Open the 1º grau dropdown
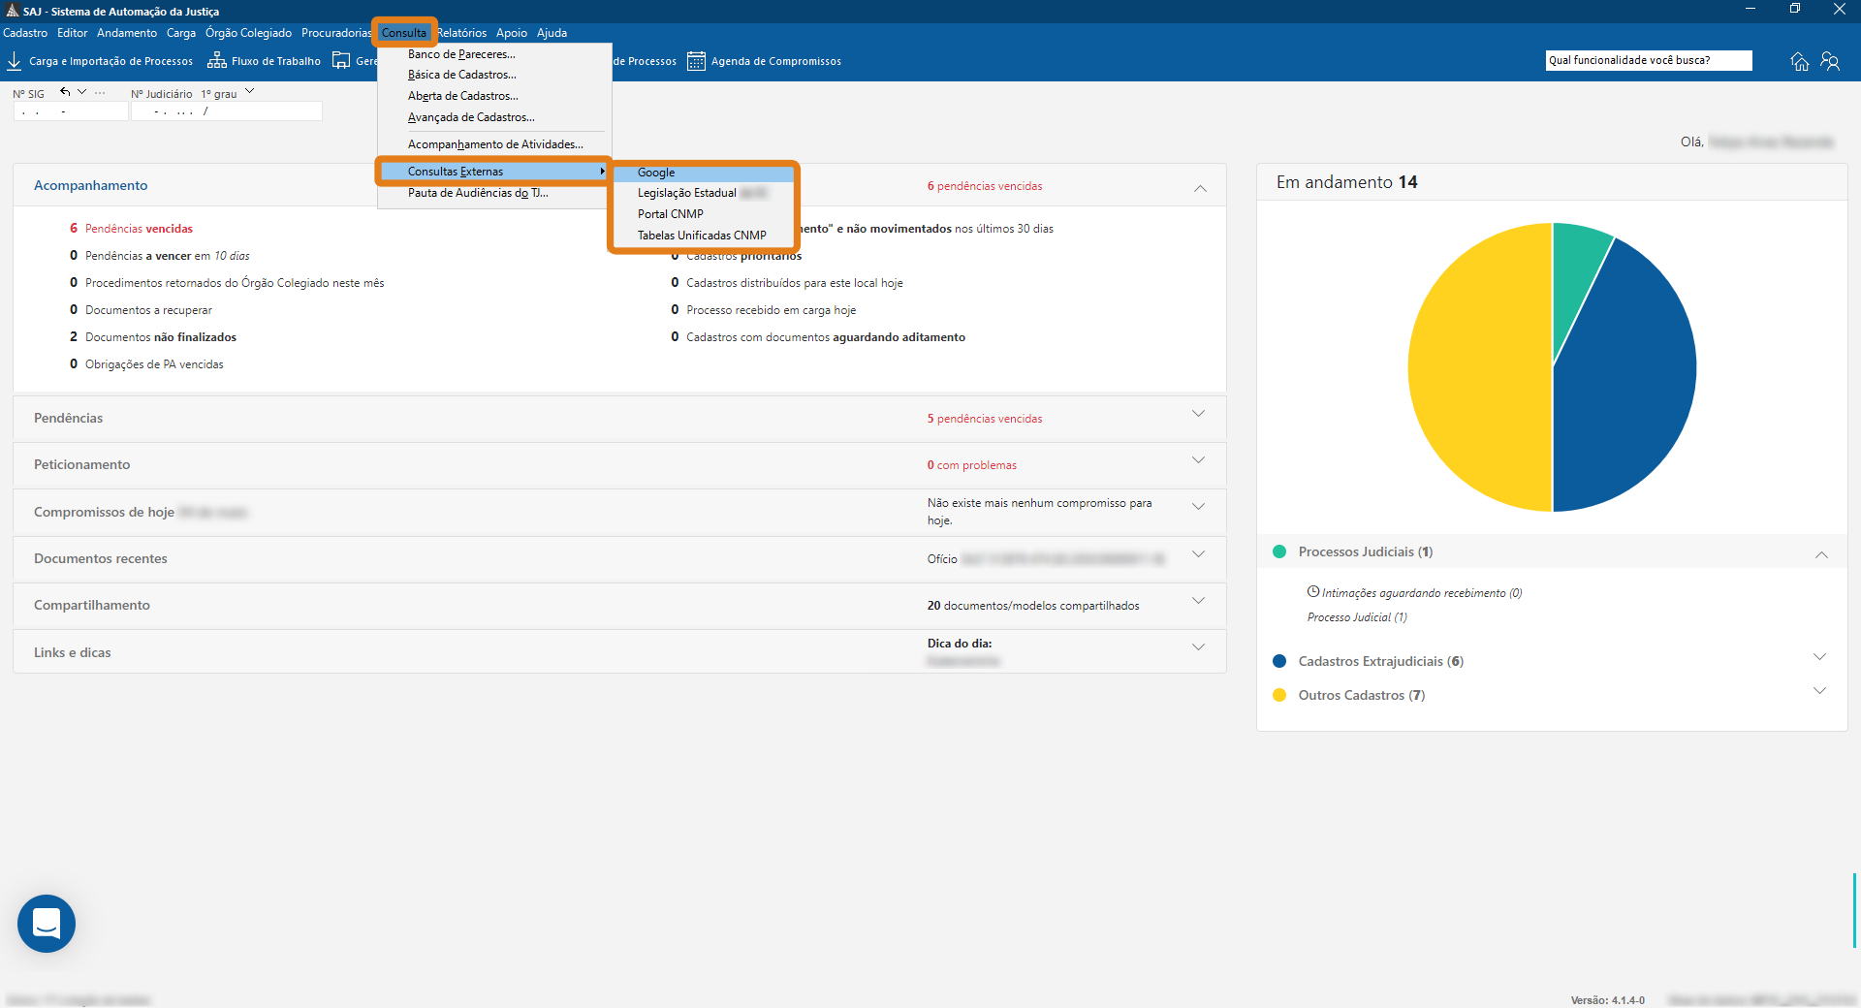The image size is (1861, 1008). coord(250,92)
